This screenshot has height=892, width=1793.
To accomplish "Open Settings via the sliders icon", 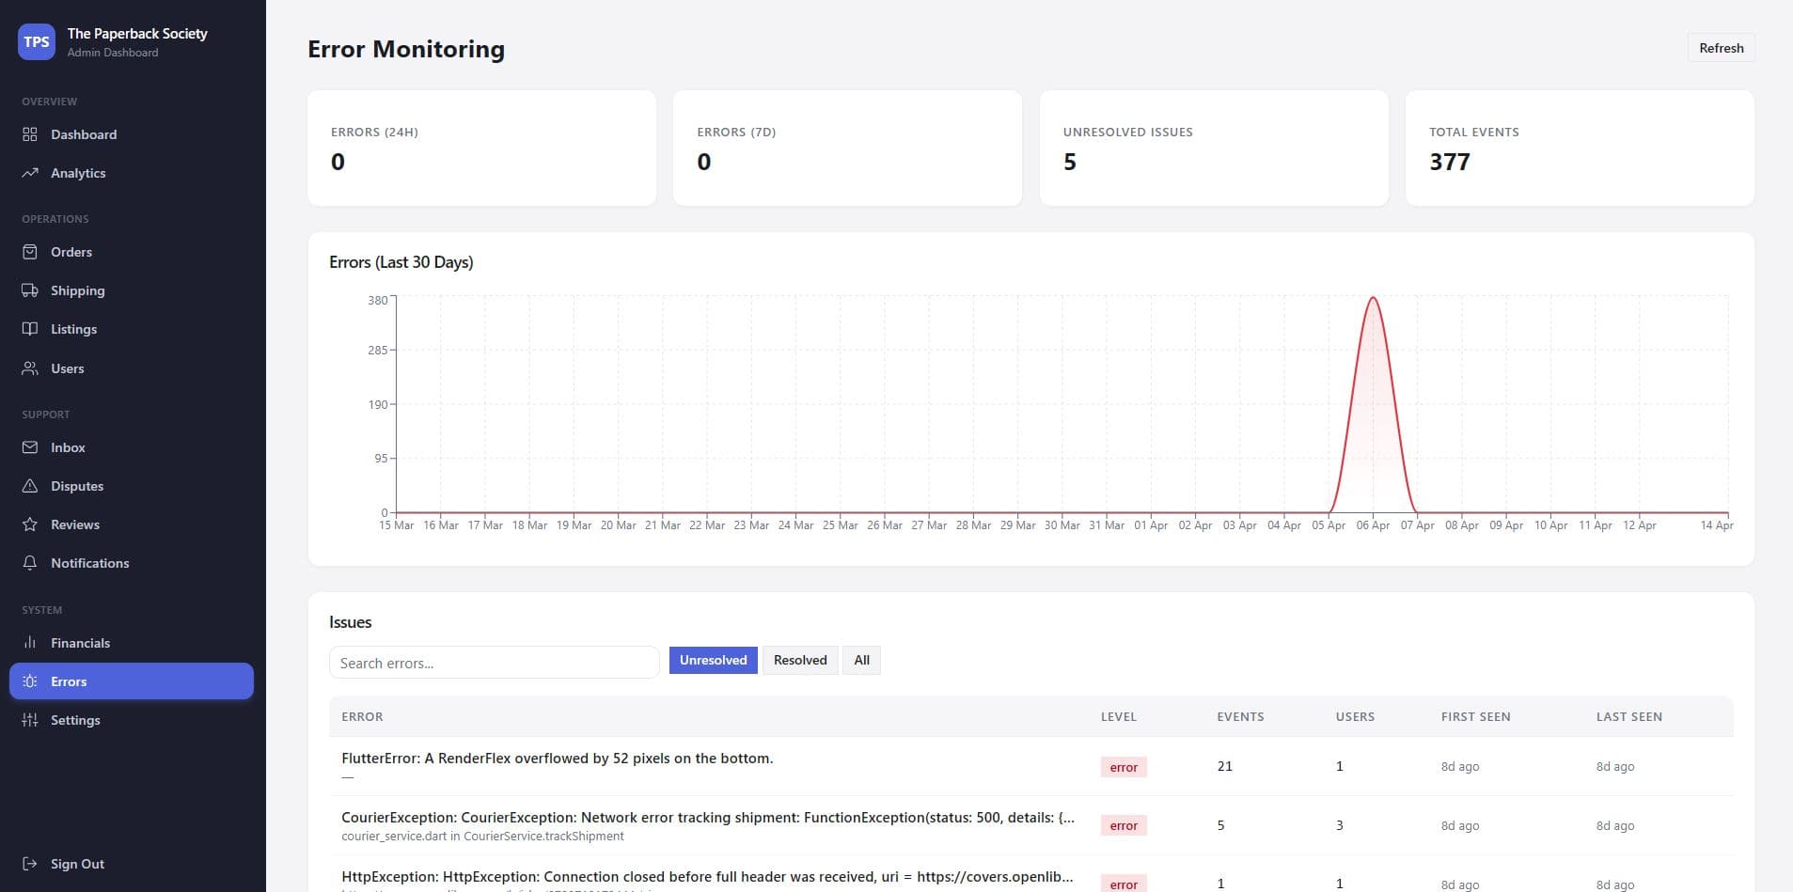I will point(30,720).
